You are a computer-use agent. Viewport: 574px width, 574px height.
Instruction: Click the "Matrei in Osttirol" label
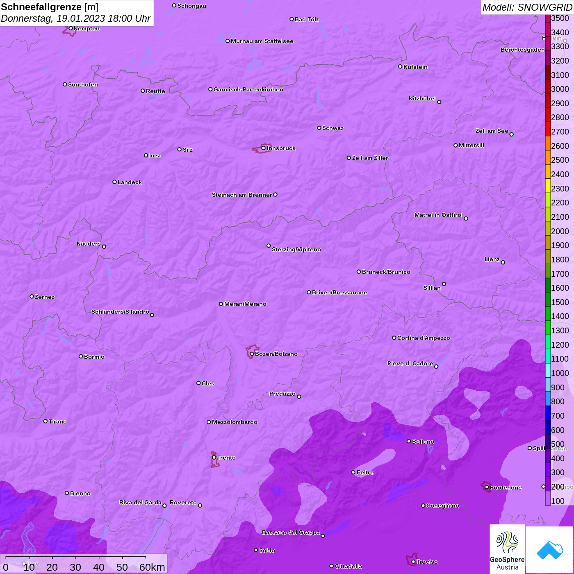(x=439, y=215)
